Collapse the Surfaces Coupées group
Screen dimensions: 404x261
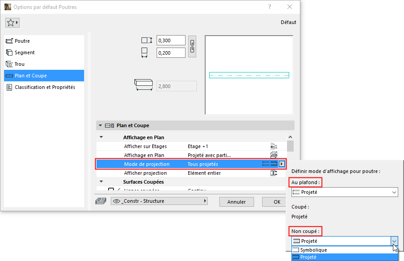(101, 181)
